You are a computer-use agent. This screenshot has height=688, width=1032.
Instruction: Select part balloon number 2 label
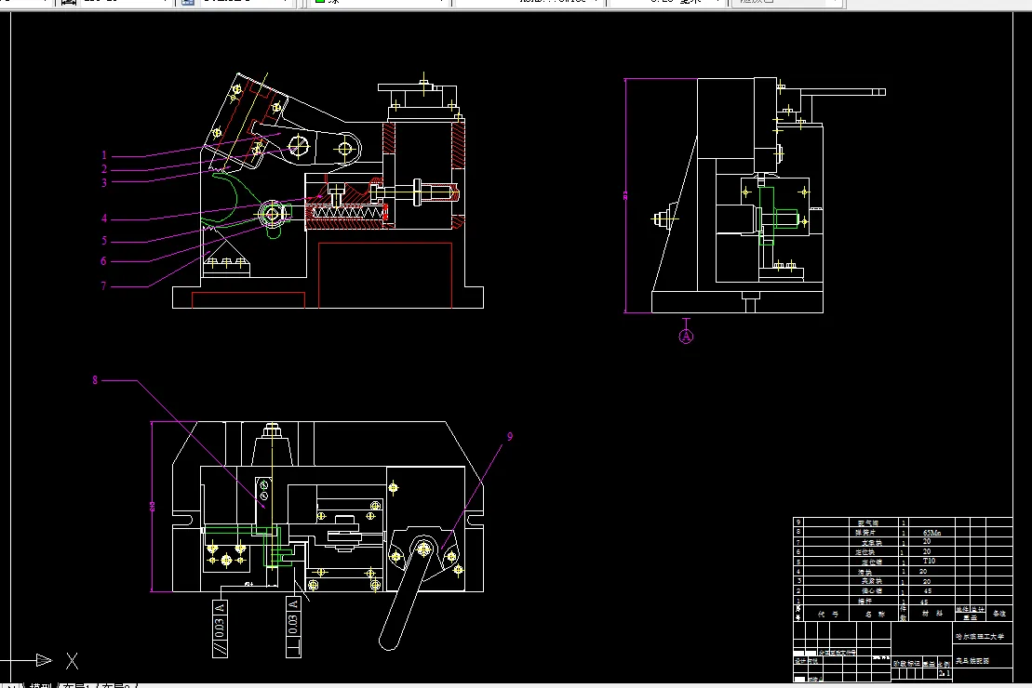coord(104,169)
